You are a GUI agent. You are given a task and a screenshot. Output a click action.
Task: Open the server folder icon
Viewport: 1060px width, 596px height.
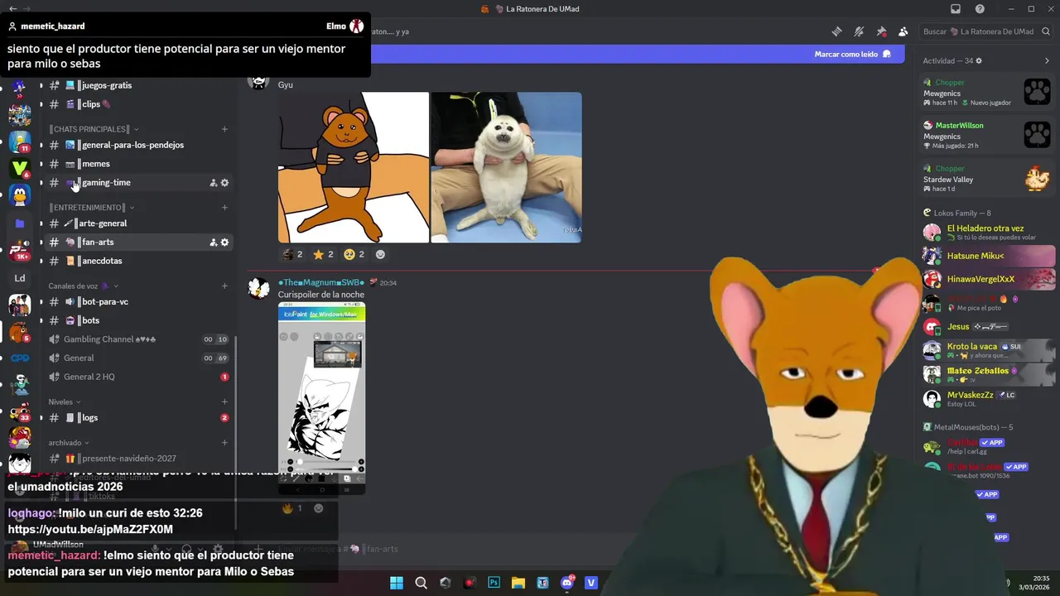pyautogui.click(x=20, y=223)
